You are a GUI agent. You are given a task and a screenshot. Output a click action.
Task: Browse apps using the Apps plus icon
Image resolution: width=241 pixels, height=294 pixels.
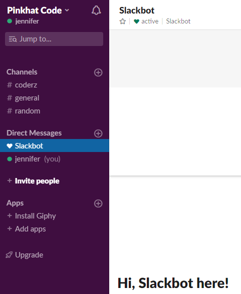pos(98,203)
